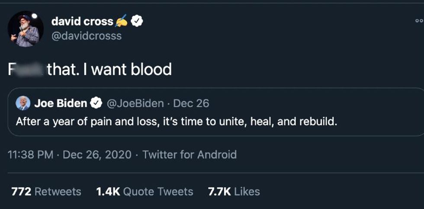Click the Joe Biden name in quoted tweet
Image resolution: width=424 pixels, height=209 pixels.
pyautogui.click(x=61, y=103)
